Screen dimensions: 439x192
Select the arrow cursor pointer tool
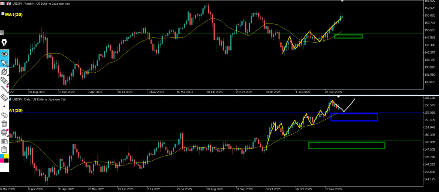(5, 64)
